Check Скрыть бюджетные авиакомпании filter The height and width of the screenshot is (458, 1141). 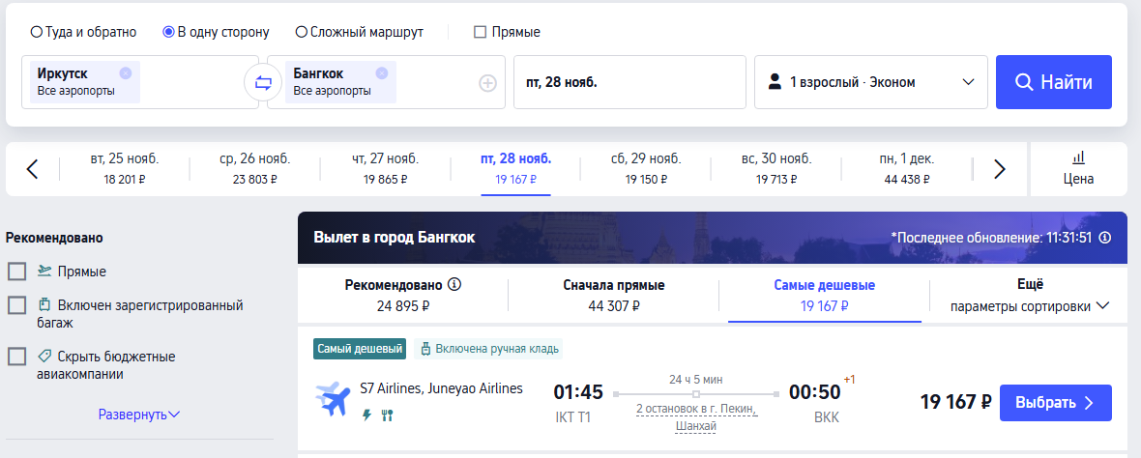tap(16, 357)
